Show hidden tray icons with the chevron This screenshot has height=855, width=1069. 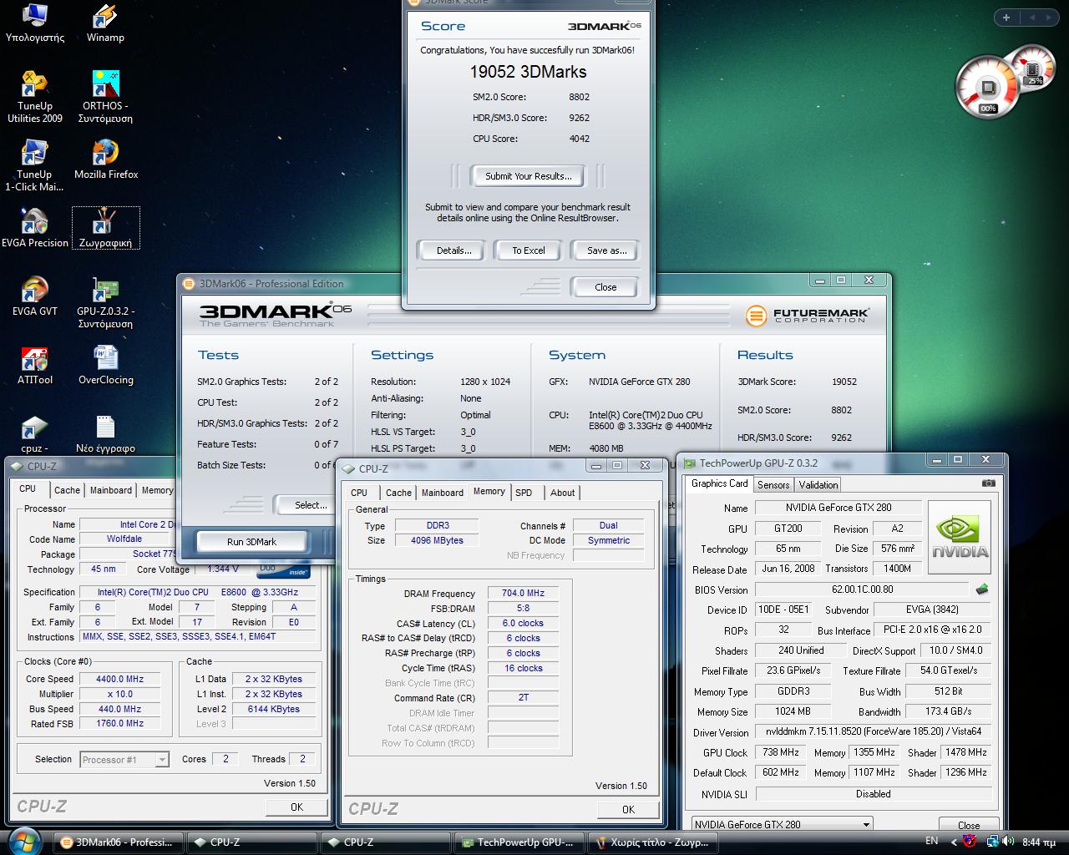(955, 842)
